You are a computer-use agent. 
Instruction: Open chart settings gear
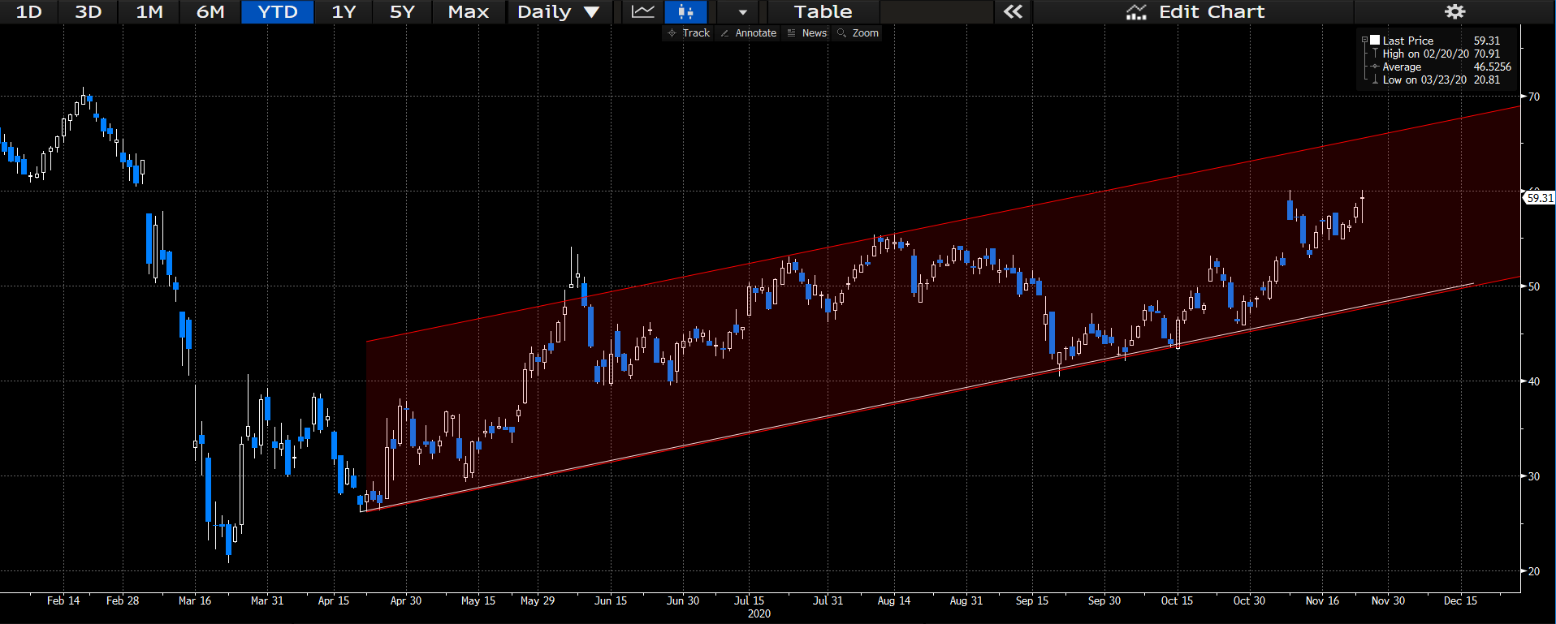[1454, 11]
